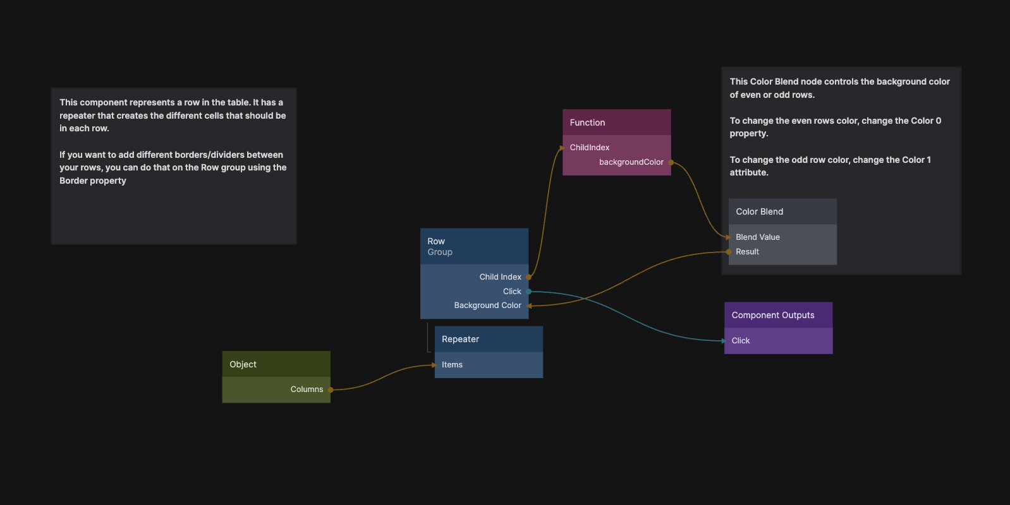Click the backgroundColor output port dot
The height and width of the screenshot is (505, 1010).
coord(671,162)
